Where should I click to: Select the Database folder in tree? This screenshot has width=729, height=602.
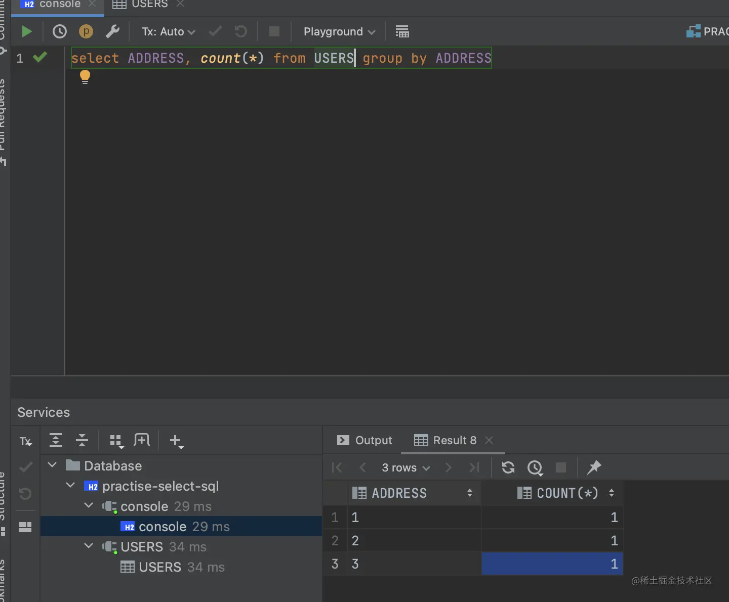tap(104, 465)
